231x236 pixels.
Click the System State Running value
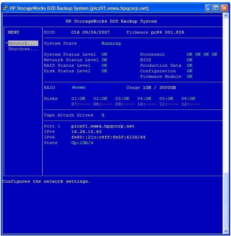[111, 44]
